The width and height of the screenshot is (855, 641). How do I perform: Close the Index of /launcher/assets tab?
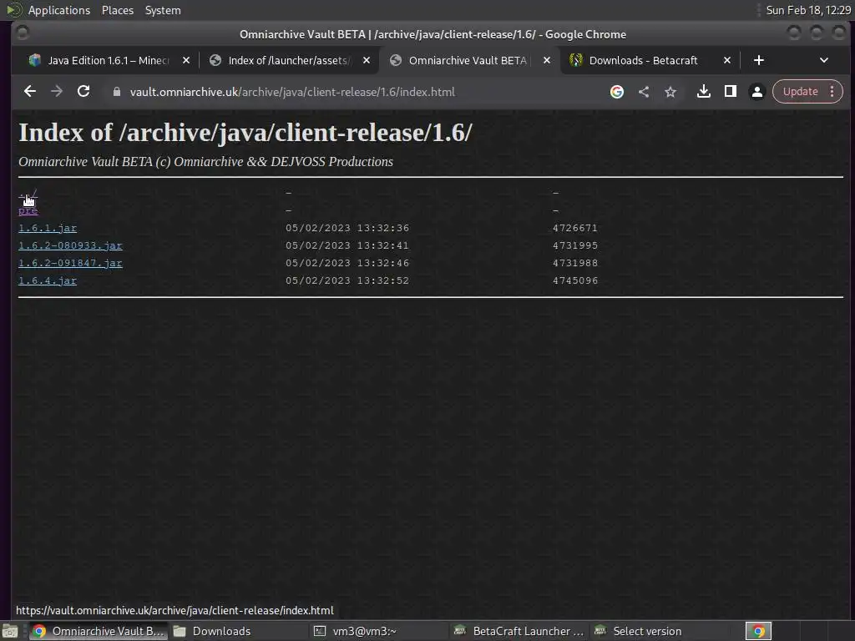tap(367, 60)
